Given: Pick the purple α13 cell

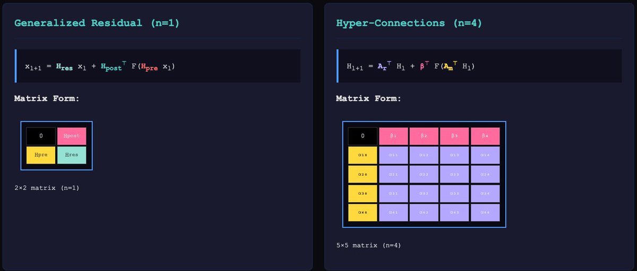Looking at the screenshot, I should coord(454,155).
